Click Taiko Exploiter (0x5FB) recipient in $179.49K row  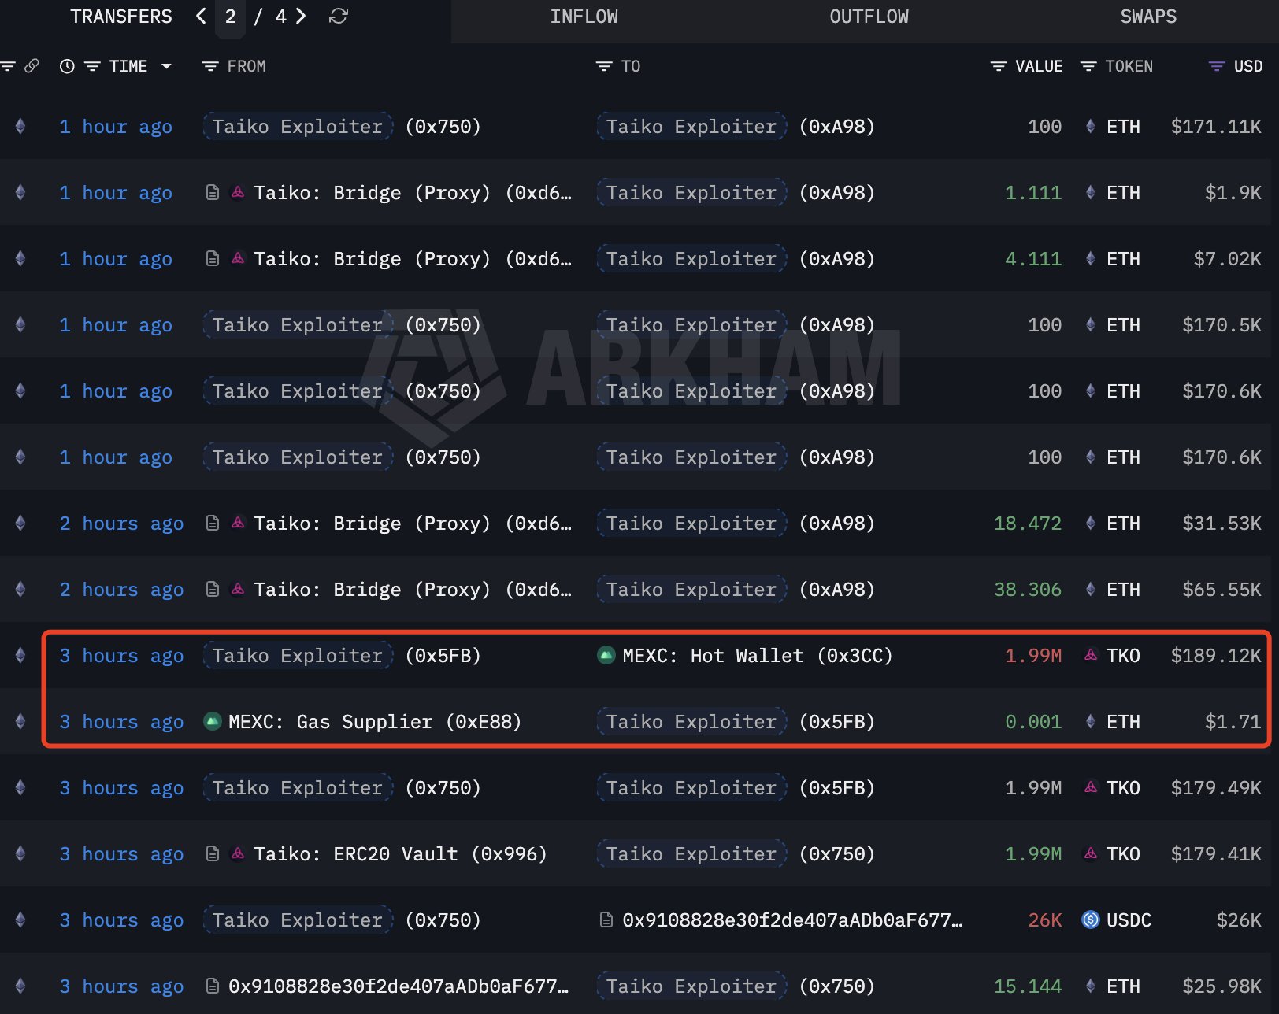[736, 788]
